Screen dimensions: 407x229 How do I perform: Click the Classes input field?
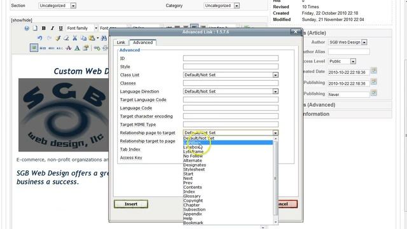tap(230, 83)
